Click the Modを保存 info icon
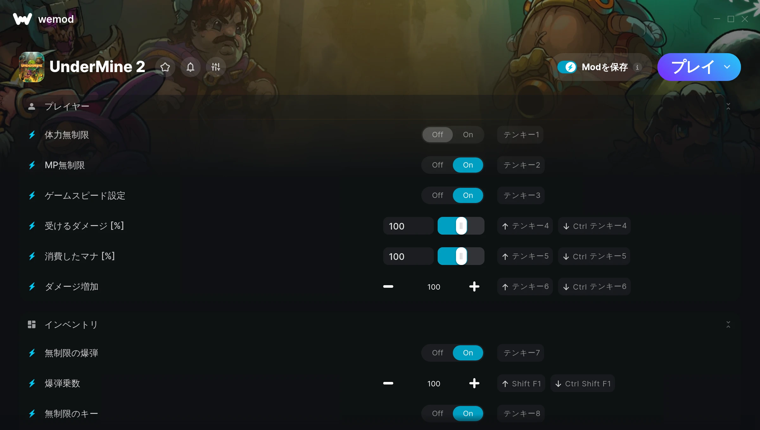The width and height of the screenshot is (760, 430). coord(637,67)
